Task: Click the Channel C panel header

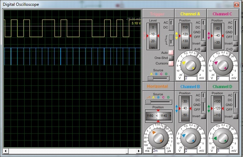Action: click(x=223, y=14)
